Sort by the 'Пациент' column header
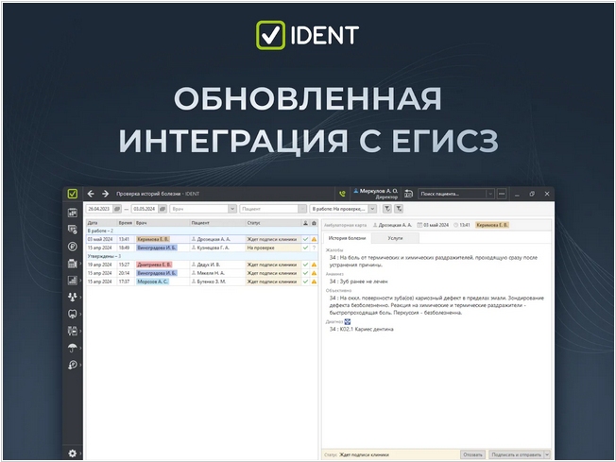The image size is (616, 462). point(217,223)
